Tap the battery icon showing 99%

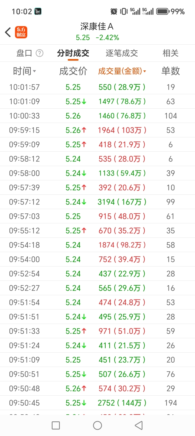tap(163, 11)
